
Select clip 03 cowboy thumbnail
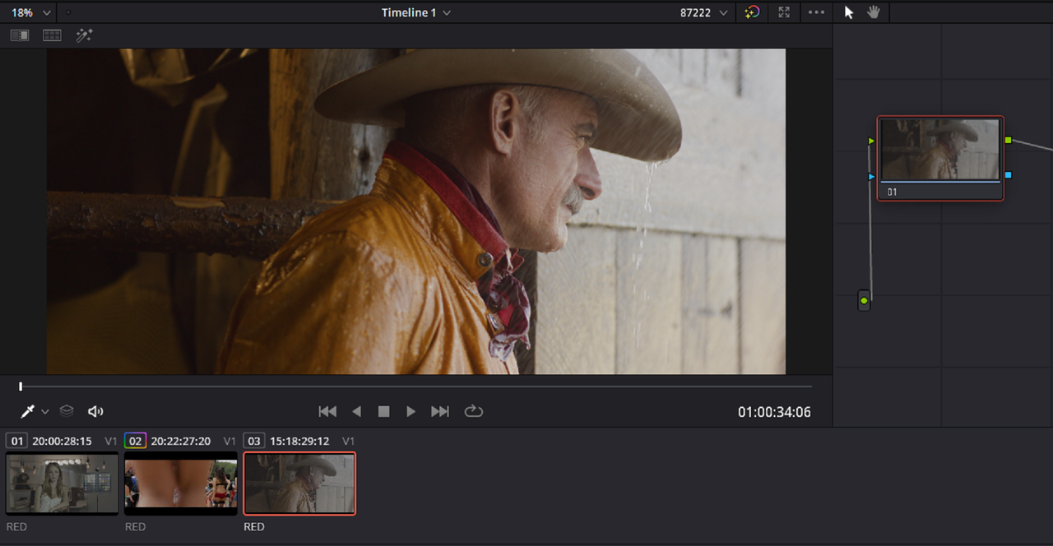(299, 484)
